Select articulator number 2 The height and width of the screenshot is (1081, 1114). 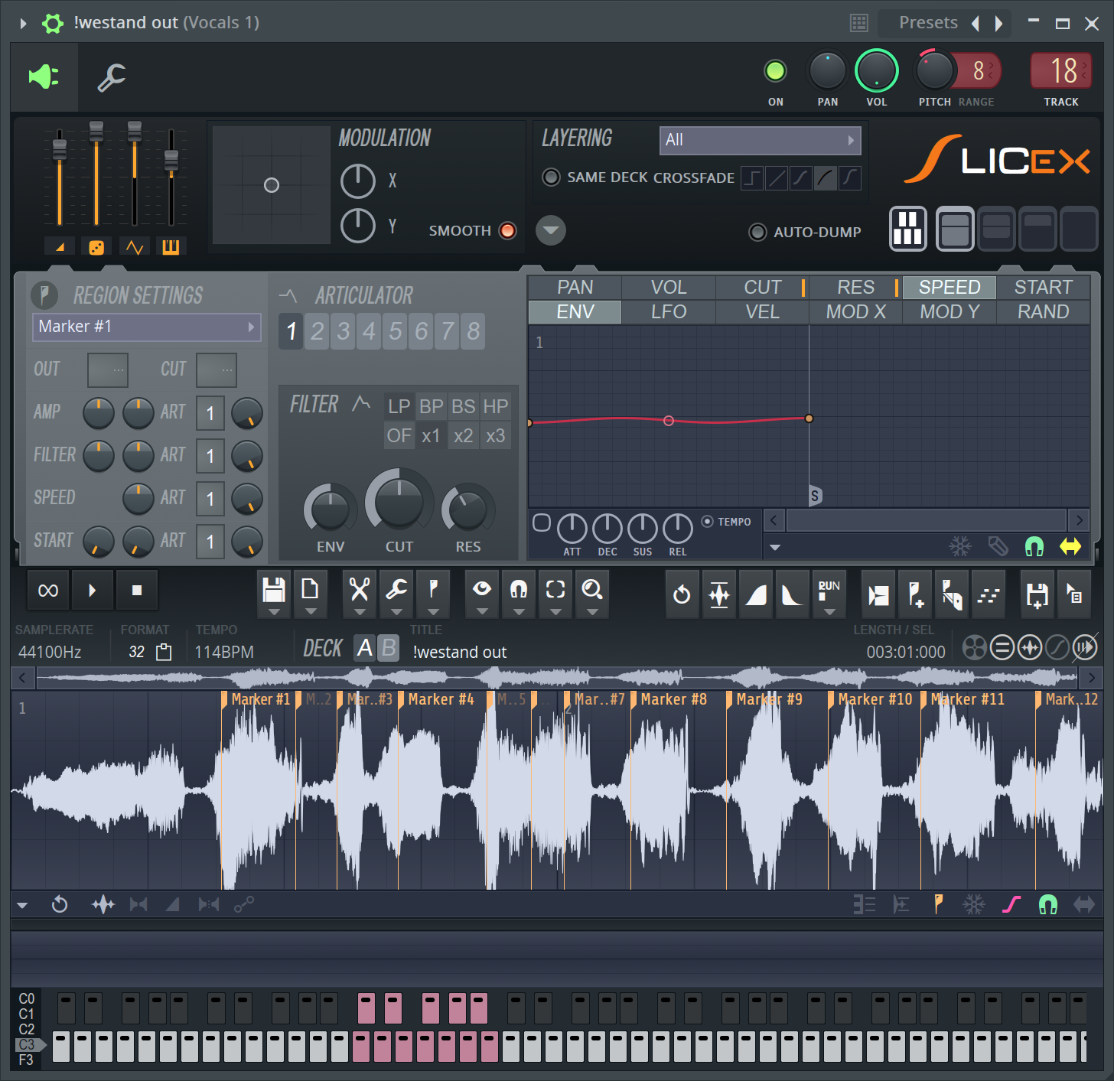click(x=318, y=331)
